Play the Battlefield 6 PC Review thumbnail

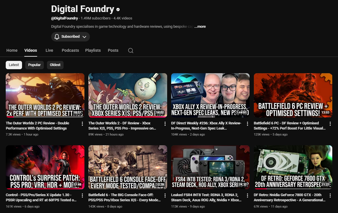[293, 95]
